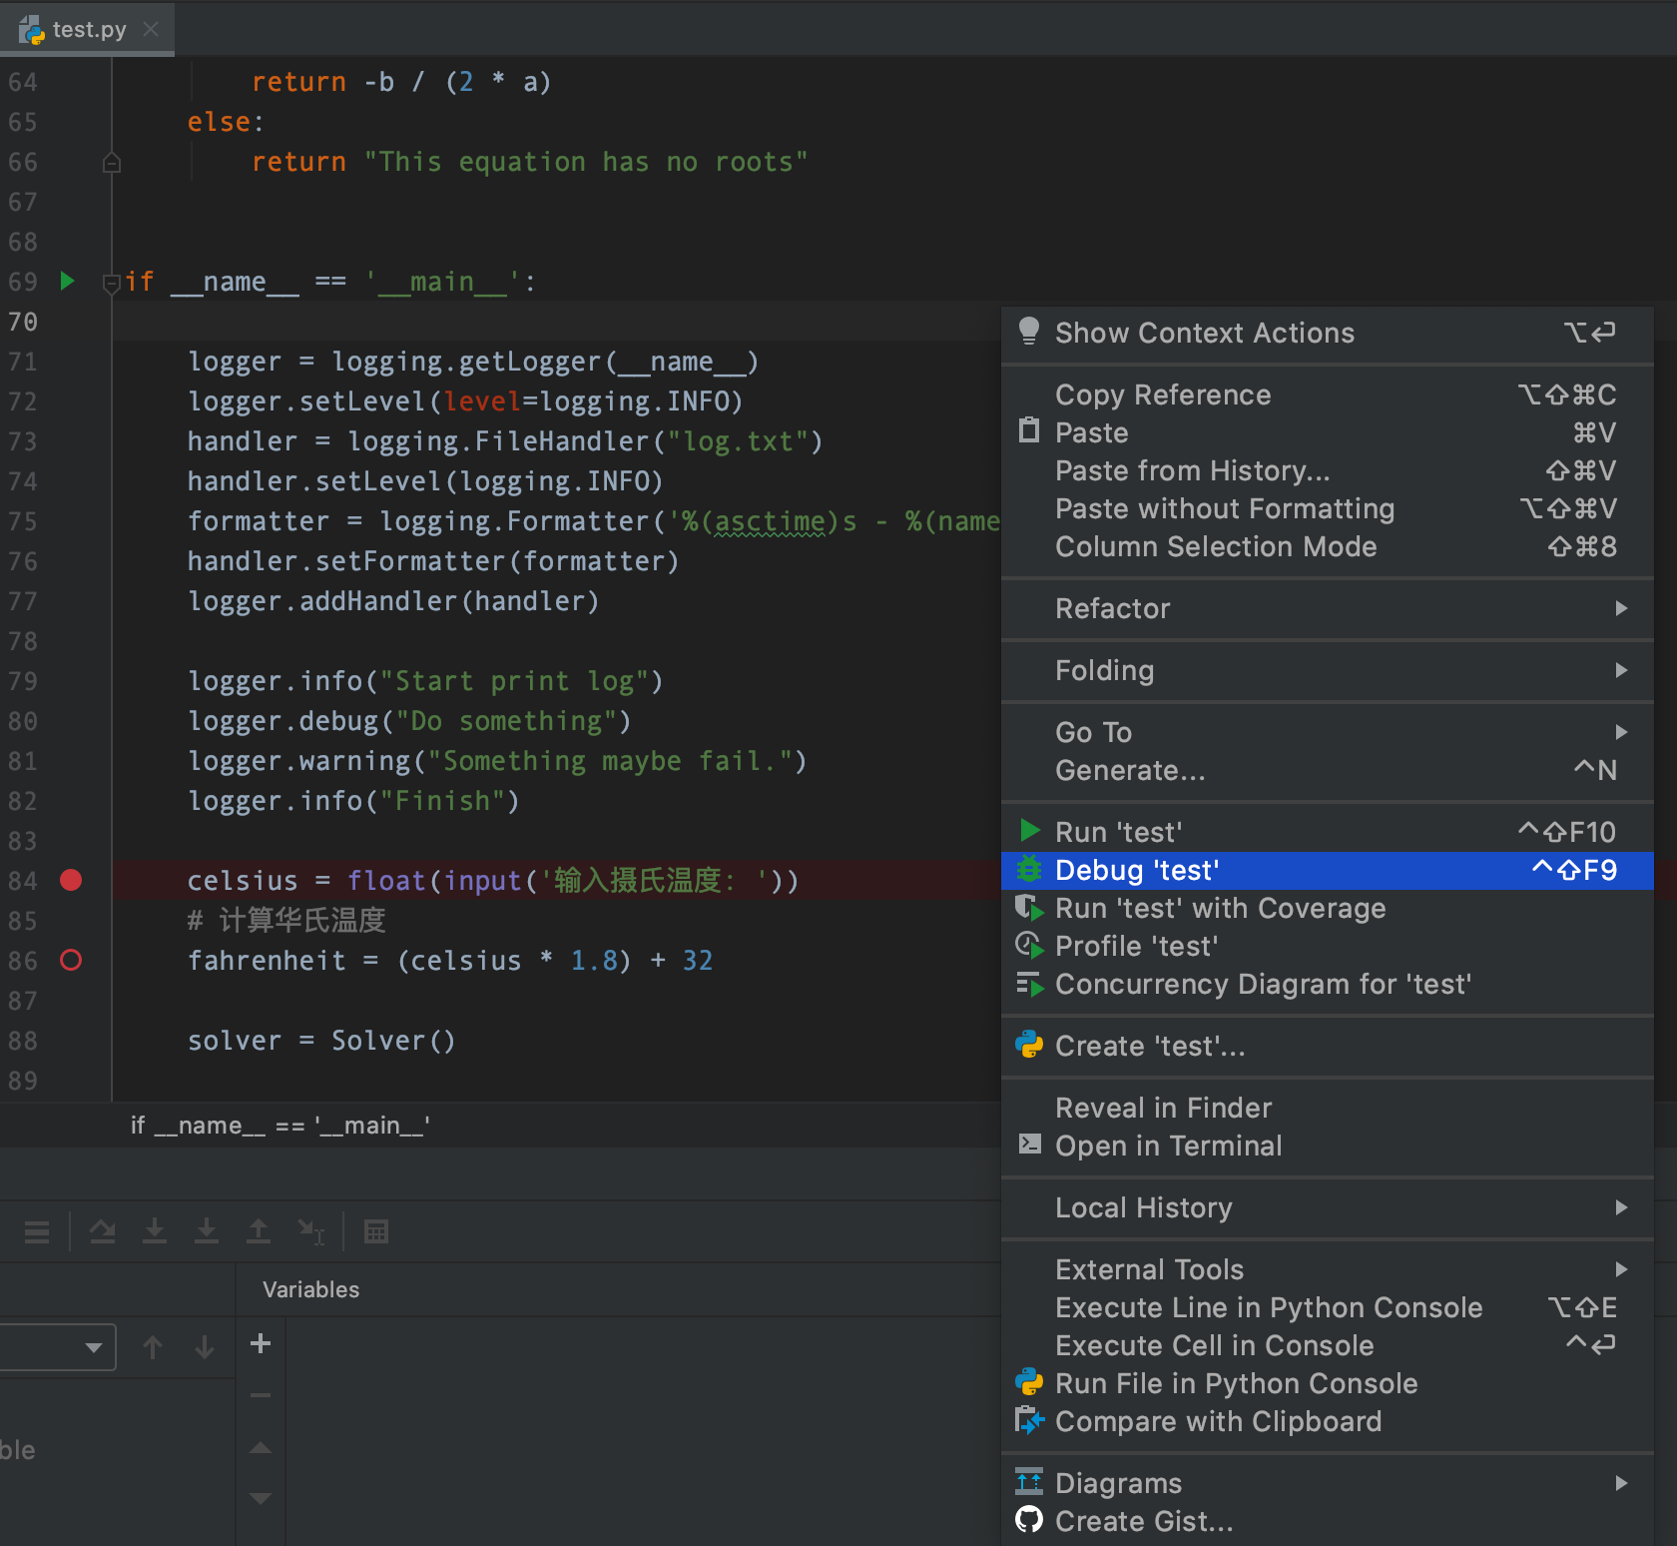The image size is (1677, 1546).
Task: Select Open in Terminal
Action: coord(1328,1146)
